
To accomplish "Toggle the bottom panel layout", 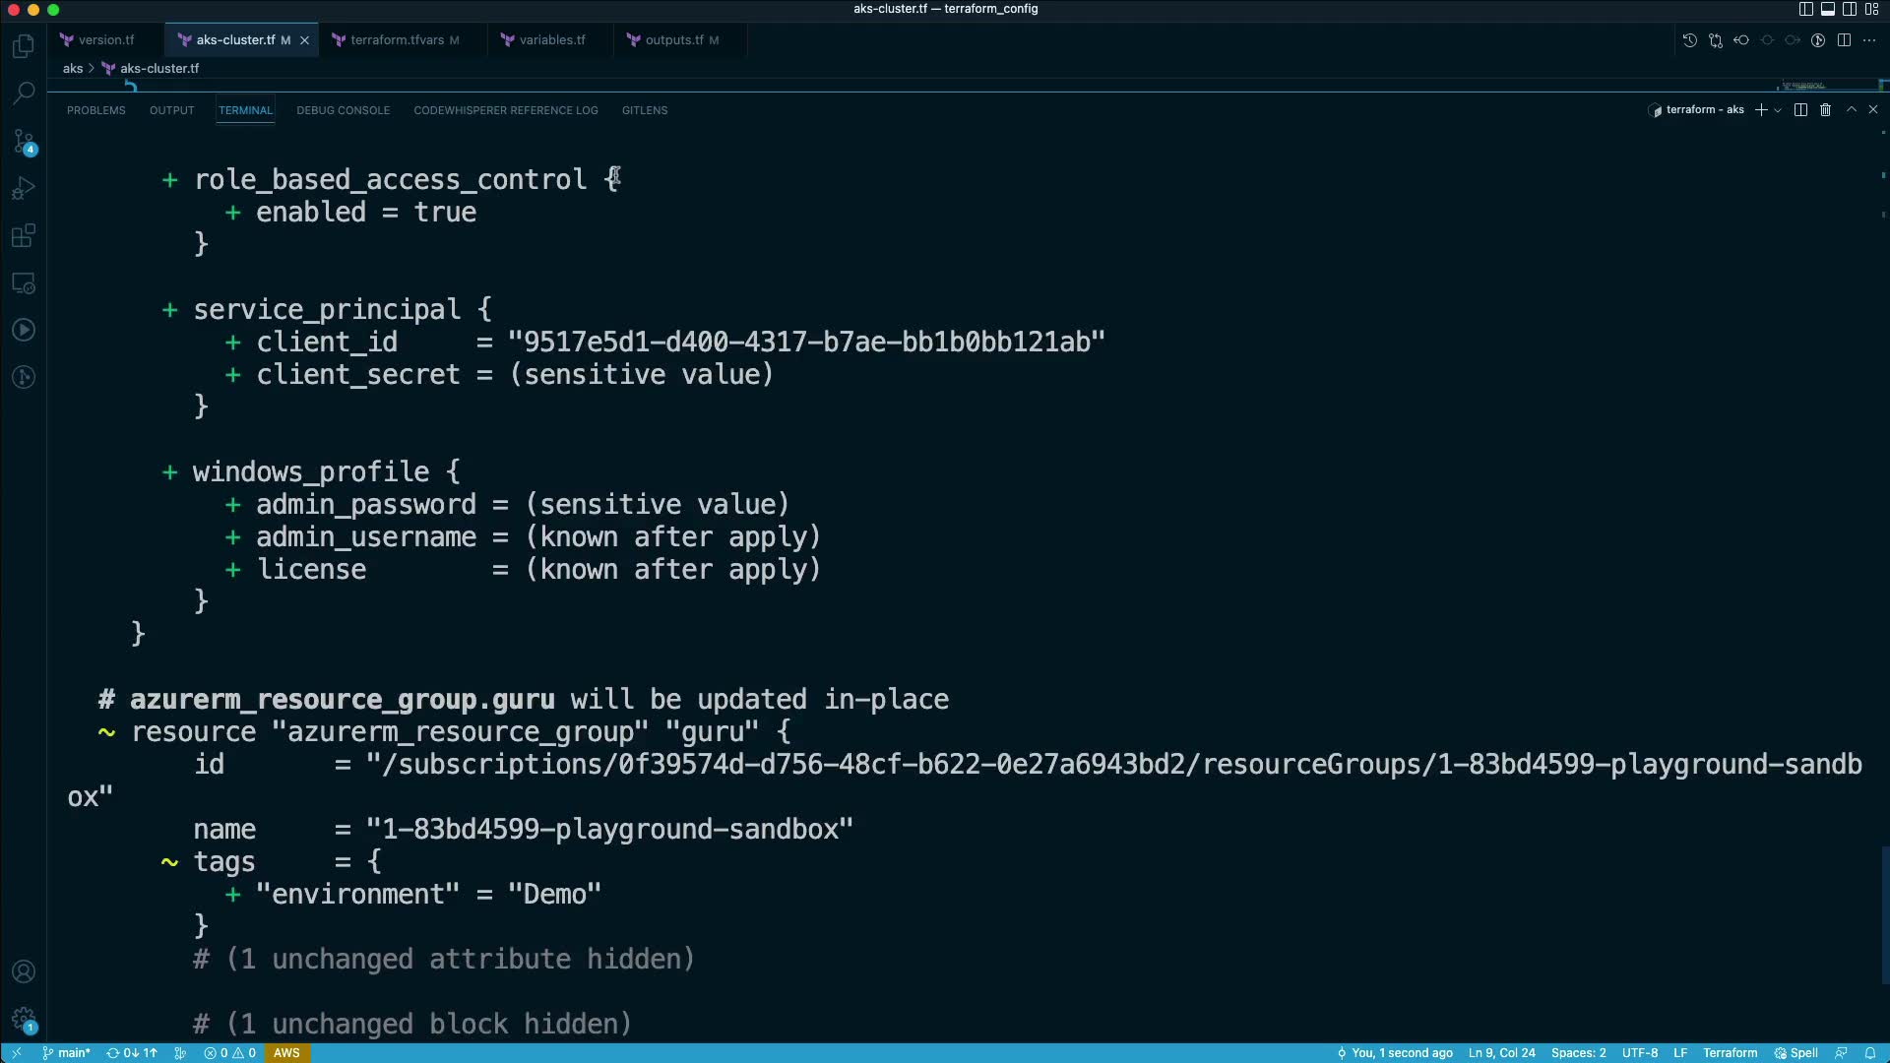I will 1828,9.
